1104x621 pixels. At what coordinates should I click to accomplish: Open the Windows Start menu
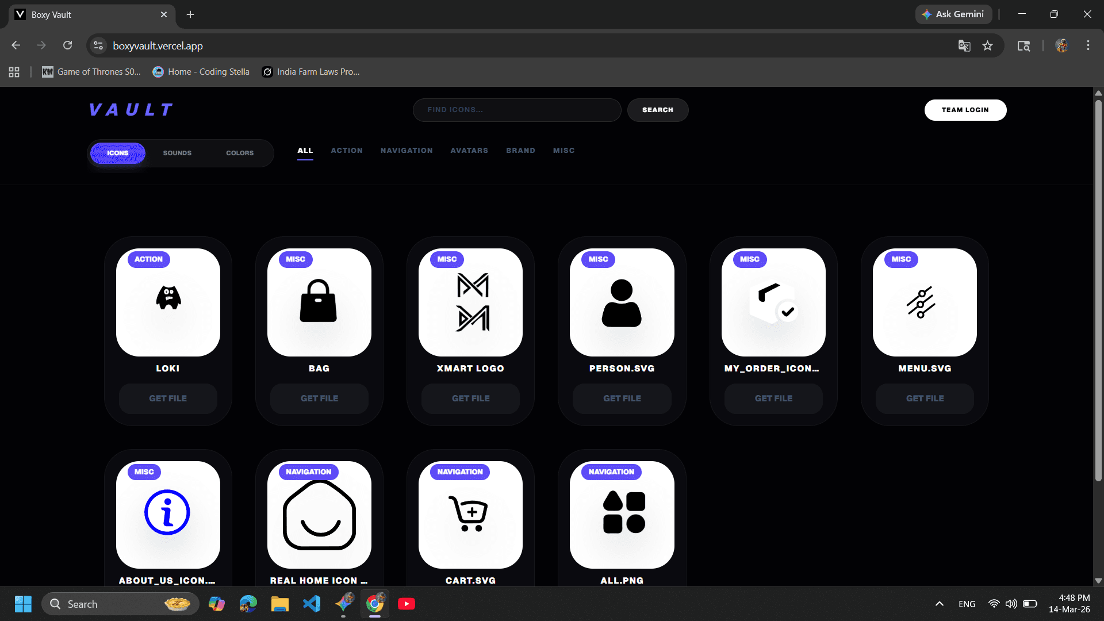point(23,604)
